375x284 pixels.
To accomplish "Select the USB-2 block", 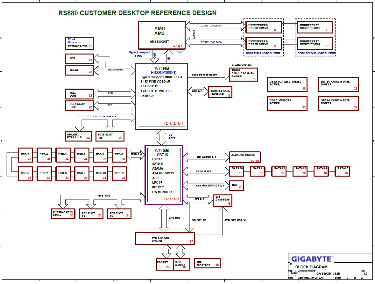I will tap(82, 155).
